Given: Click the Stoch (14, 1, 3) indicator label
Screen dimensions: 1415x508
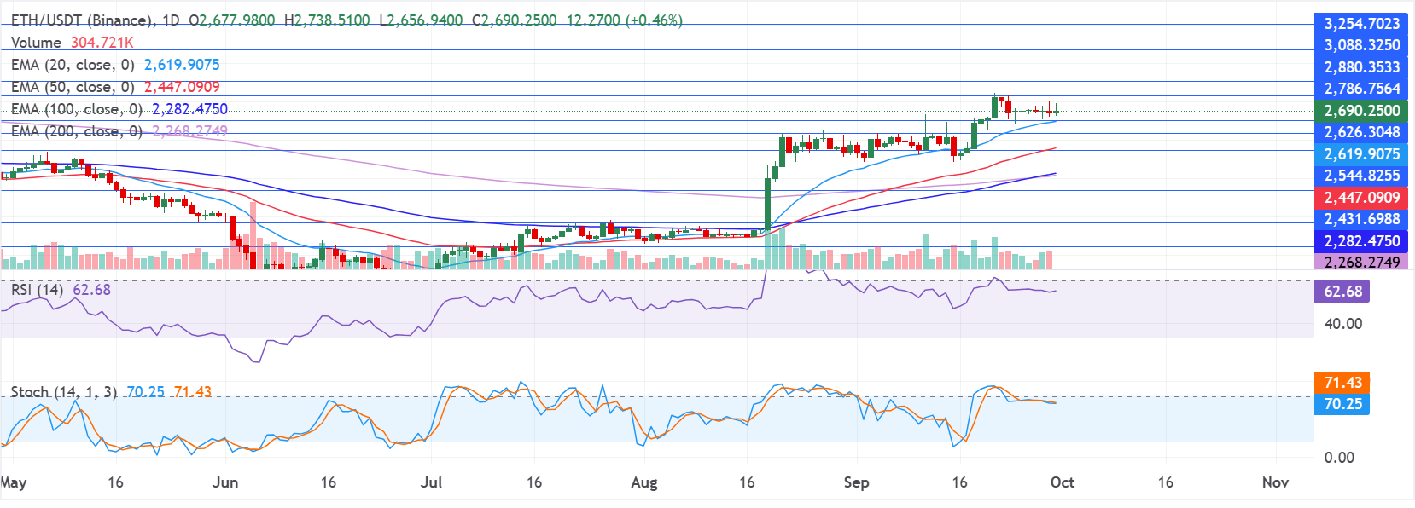Looking at the screenshot, I should tap(64, 391).
